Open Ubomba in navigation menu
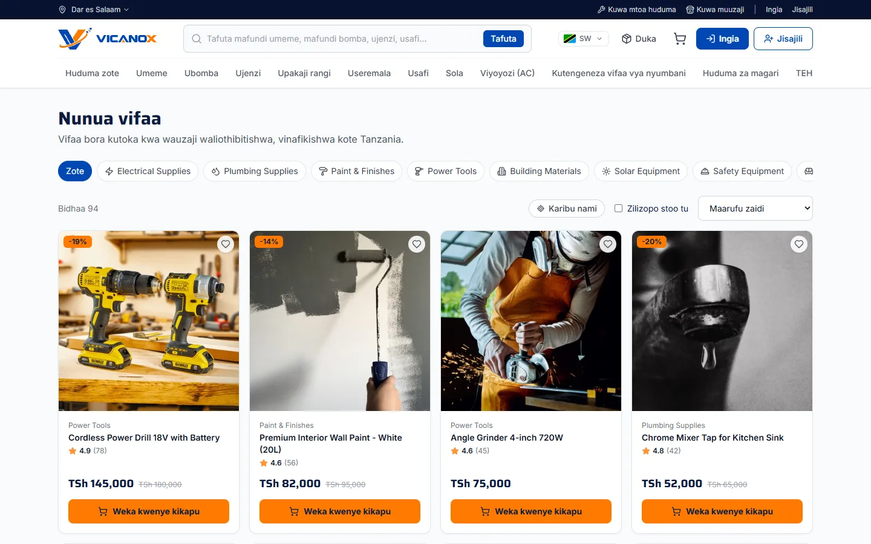This screenshot has height=544, width=871. click(201, 73)
